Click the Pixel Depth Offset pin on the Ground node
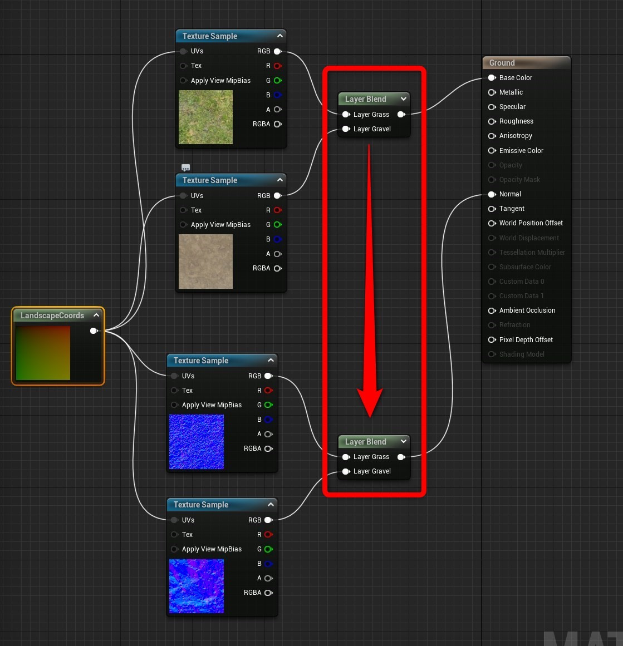 tap(492, 339)
